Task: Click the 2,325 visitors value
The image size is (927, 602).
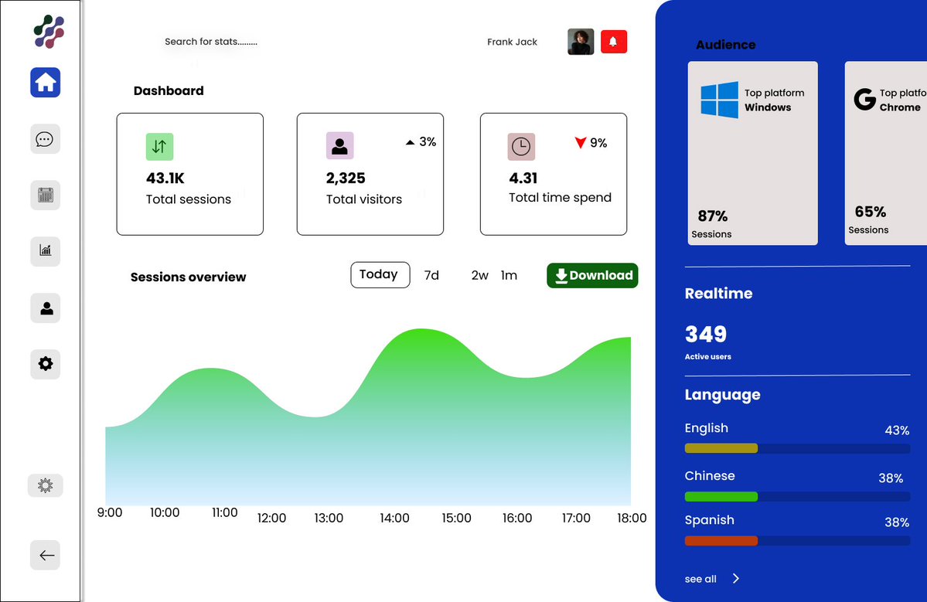Action: (x=346, y=178)
